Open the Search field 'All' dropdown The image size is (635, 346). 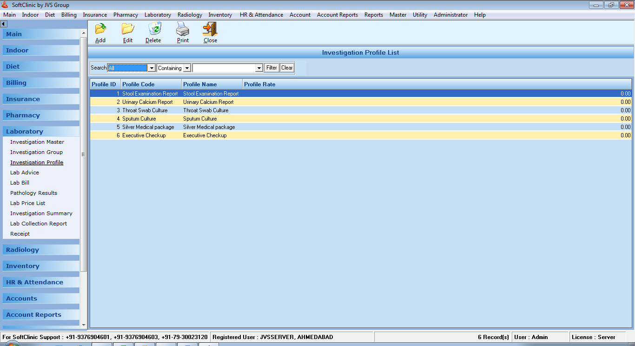pos(151,68)
